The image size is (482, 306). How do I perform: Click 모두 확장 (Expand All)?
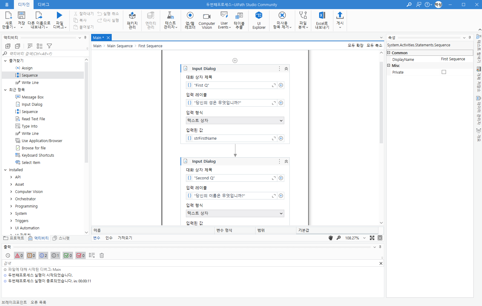355,45
